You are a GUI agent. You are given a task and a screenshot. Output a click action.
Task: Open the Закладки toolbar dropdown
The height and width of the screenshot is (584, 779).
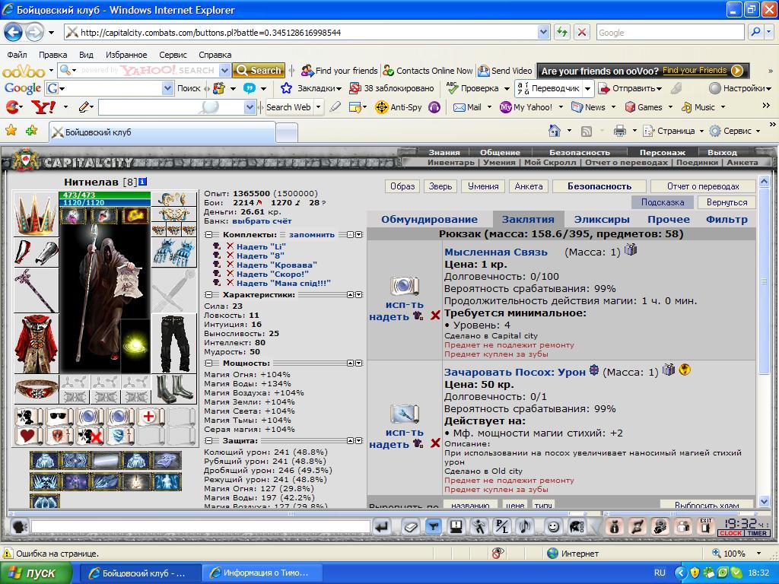pyautogui.click(x=319, y=88)
